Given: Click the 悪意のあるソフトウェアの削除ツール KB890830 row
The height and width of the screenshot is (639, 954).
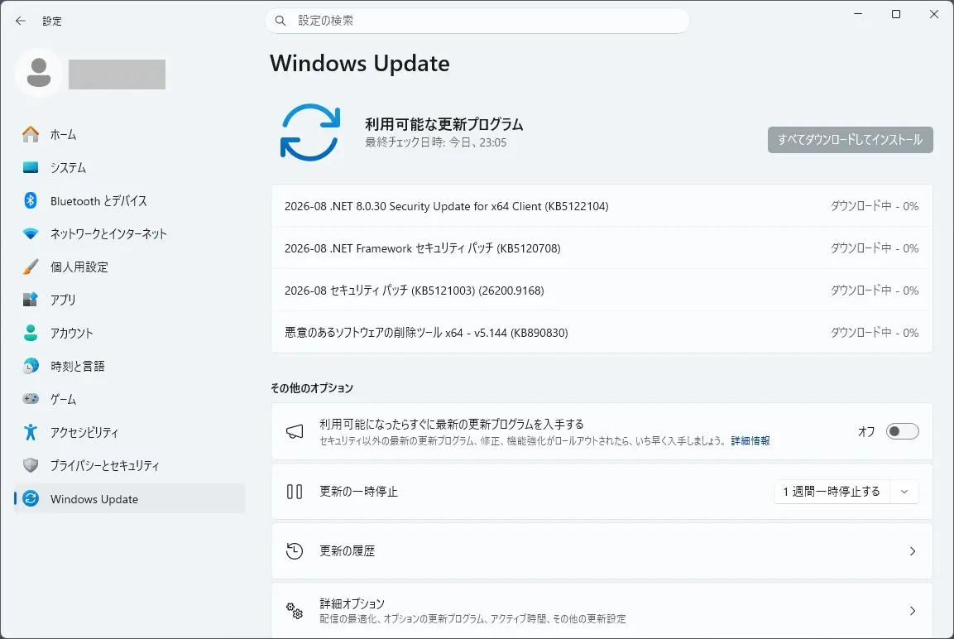Looking at the screenshot, I should click(x=602, y=332).
